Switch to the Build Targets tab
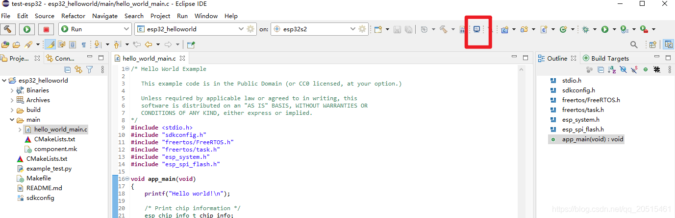The height and width of the screenshot is (218, 675). click(x=606, y=58)
